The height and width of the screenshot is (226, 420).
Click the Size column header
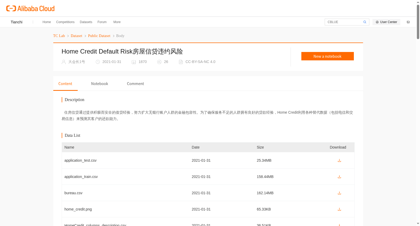pos(260,147)
